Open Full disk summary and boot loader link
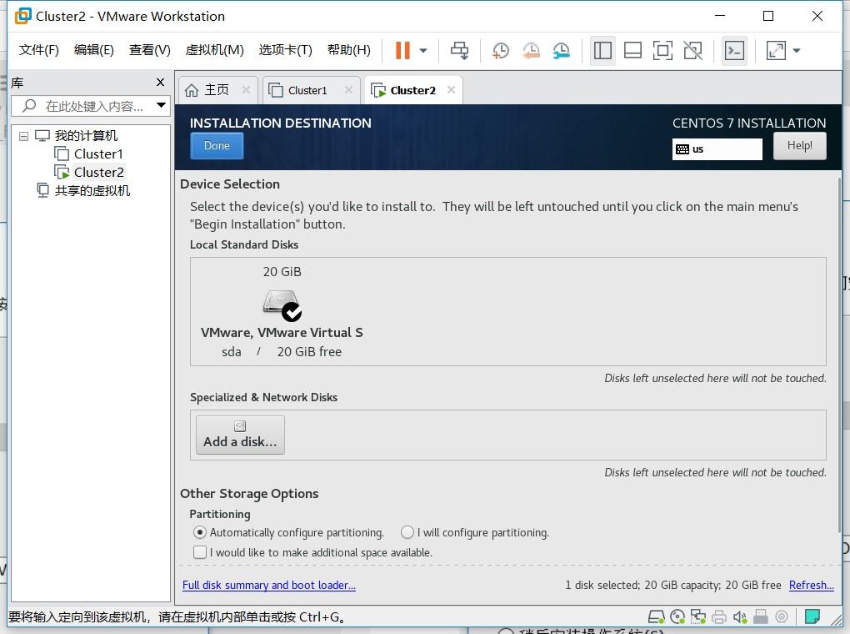This screenshot has width=850, height=634. [269, 585]
